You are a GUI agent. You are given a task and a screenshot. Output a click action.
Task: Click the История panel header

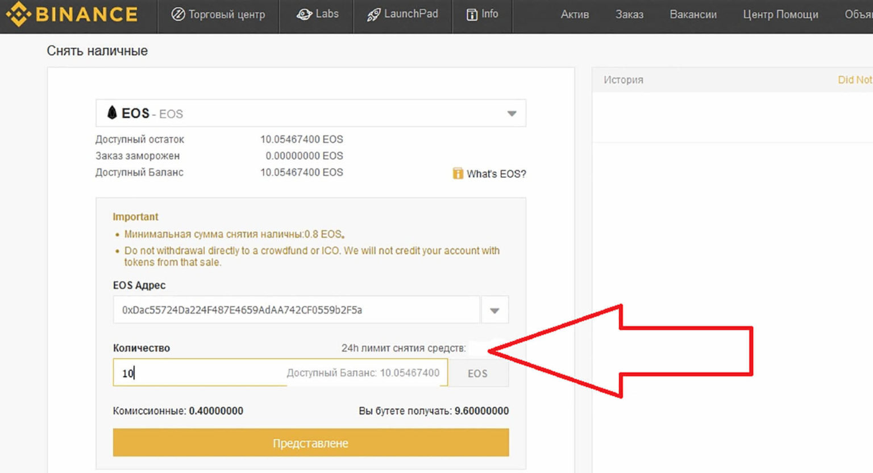[623, 80]
